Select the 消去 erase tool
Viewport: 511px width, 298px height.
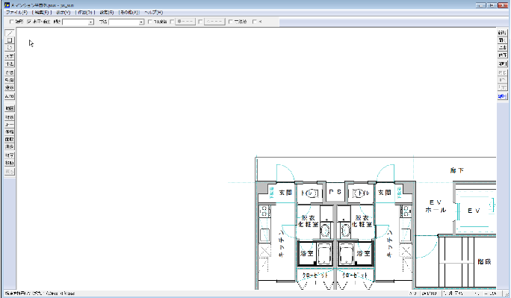tap(10, 146)
